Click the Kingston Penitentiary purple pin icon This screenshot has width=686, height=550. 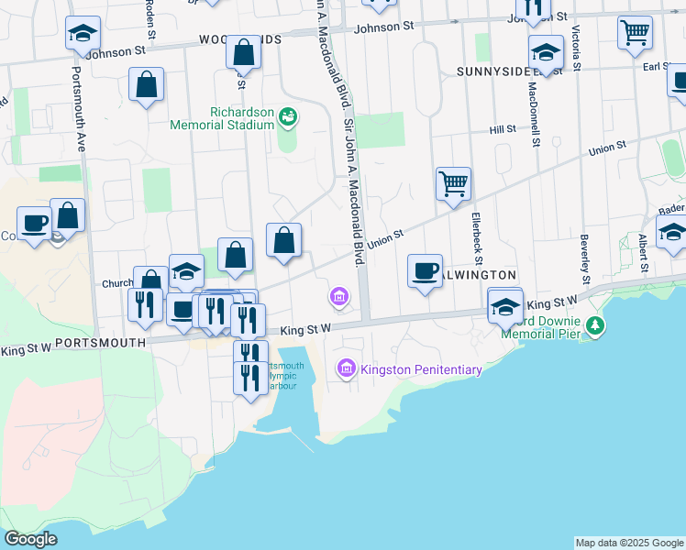pyautogui.click(x=347, y=369)
